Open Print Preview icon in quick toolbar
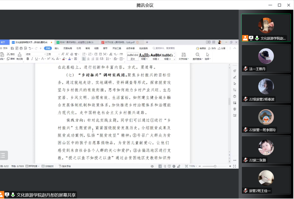This screenshot has height=199, width=294. tap(26, 48)
